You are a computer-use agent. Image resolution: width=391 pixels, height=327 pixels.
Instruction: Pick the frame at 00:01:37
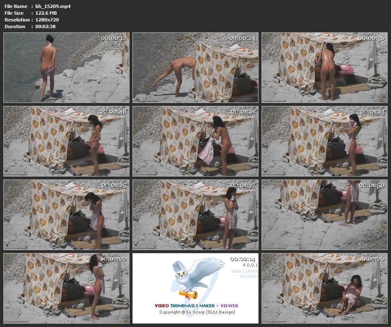[195, 214]
